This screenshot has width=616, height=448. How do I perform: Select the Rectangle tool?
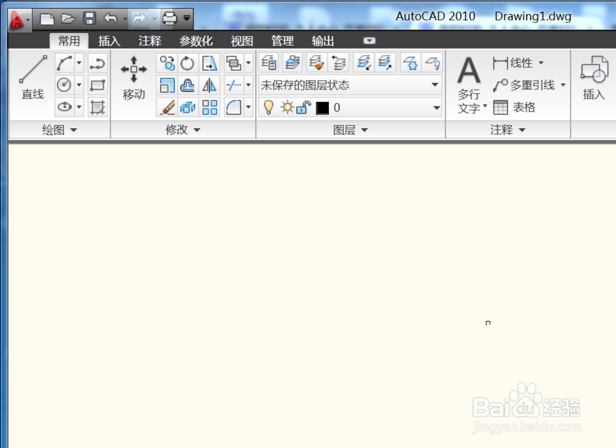point(97,85)
